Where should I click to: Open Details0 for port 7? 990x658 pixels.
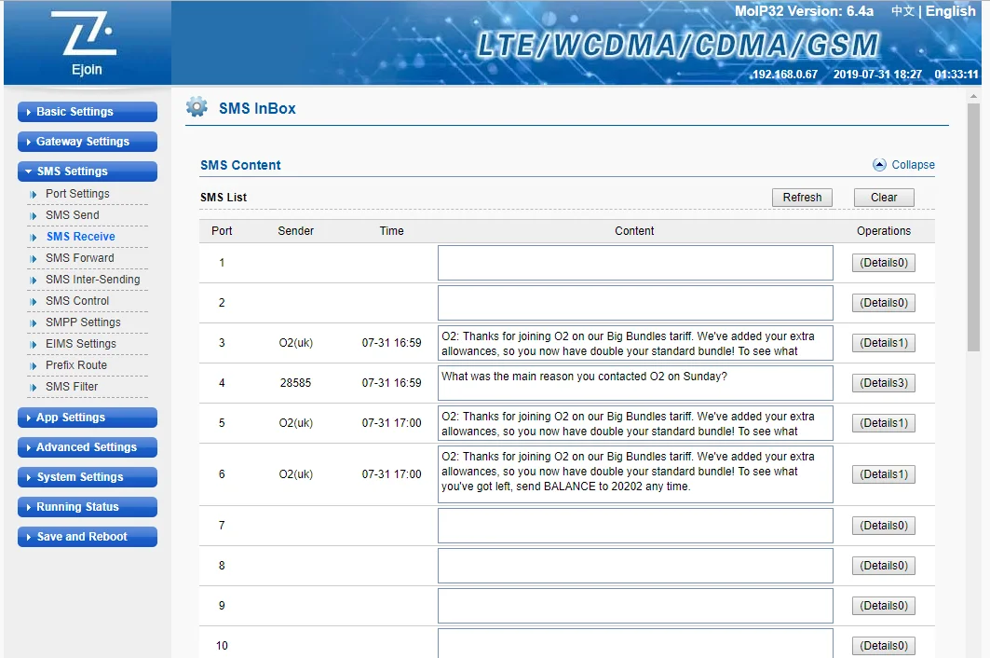click(883, 526)
